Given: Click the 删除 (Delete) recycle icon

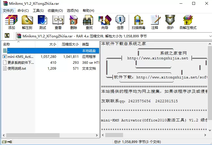Looking at the screenshot, I should tap(74, 22).
